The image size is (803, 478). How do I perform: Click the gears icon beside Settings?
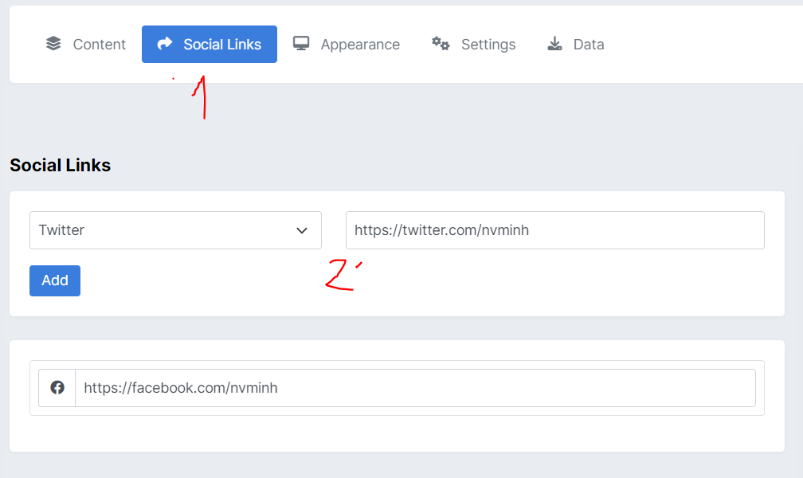441,44
